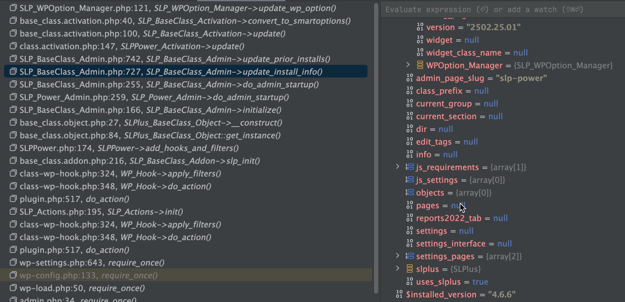Viewport: 625px width, 302px height.
Task: Click the objects array icon
Action: pyautogui.click(x=410, y=192)
